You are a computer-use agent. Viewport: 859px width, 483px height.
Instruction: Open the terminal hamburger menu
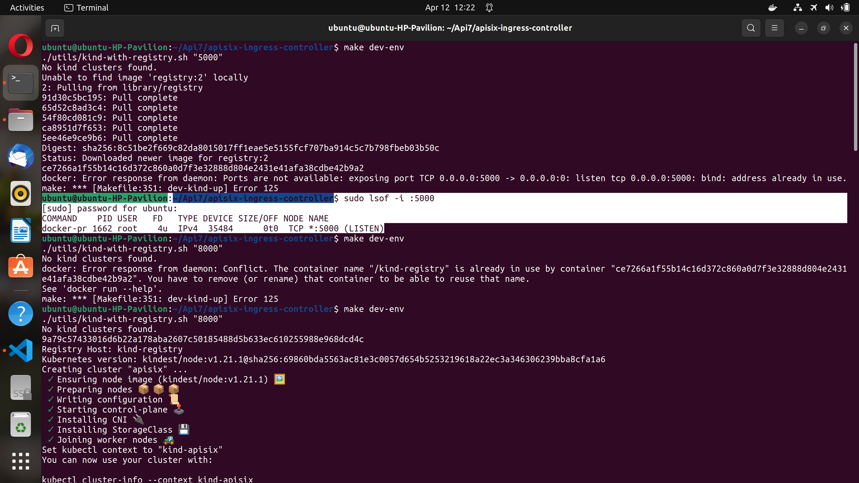[x=774, y=28]
